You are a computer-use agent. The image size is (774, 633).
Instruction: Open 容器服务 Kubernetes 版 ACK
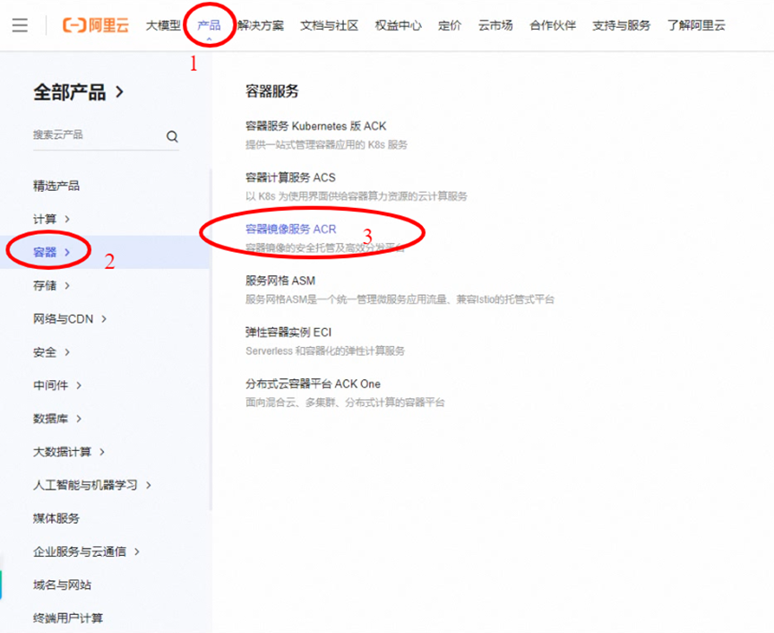click(316, 126)
